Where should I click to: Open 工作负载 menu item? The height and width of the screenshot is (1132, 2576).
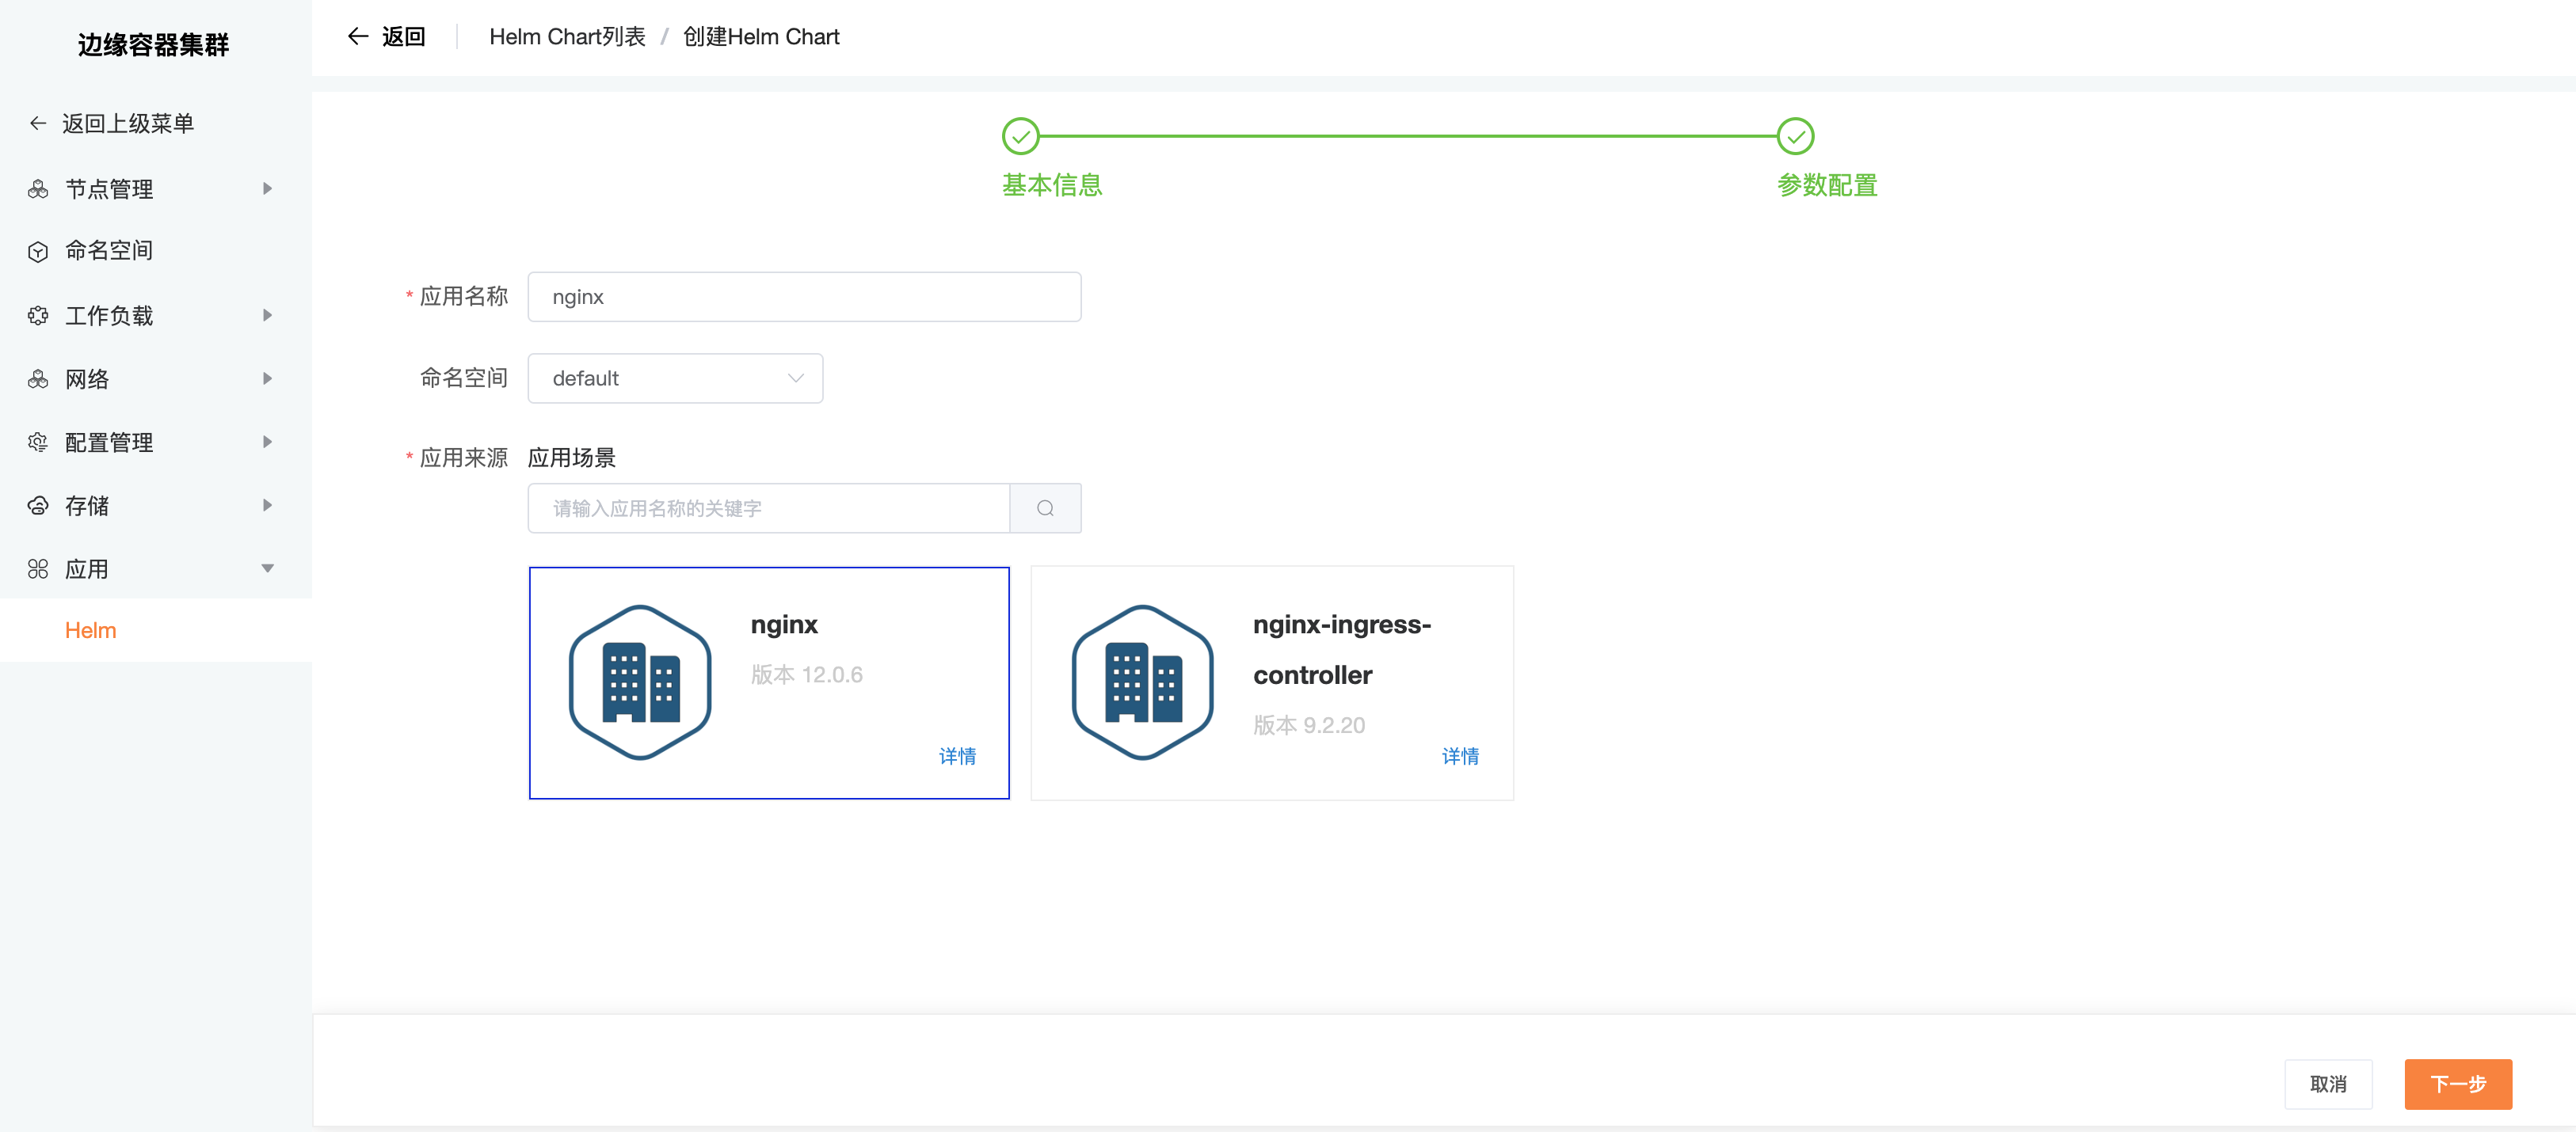click(156, 316)
